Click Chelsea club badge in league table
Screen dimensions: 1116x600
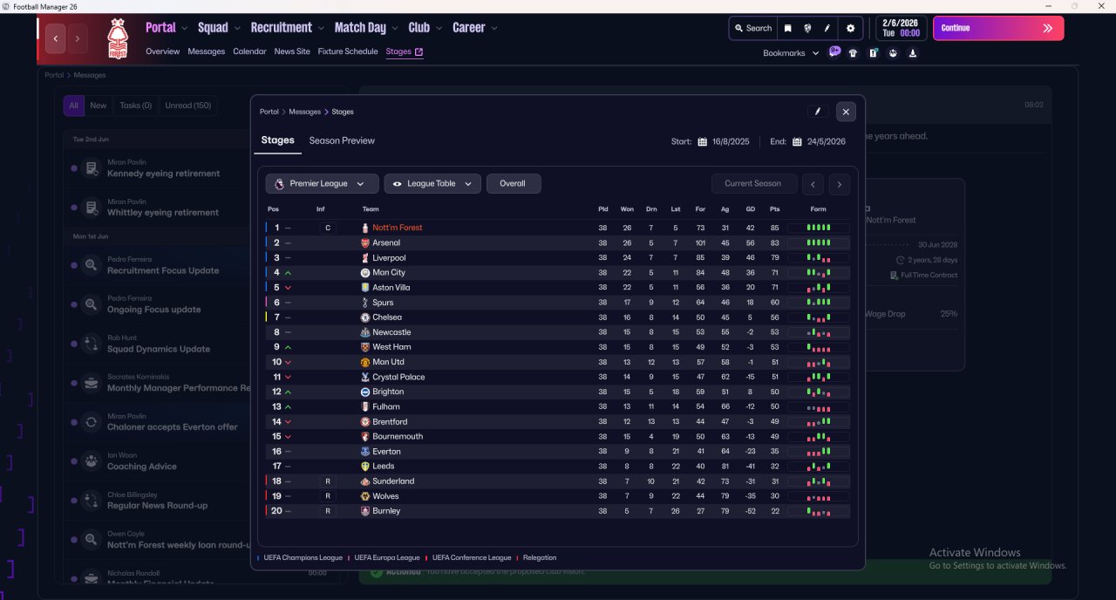coord(365,317)
